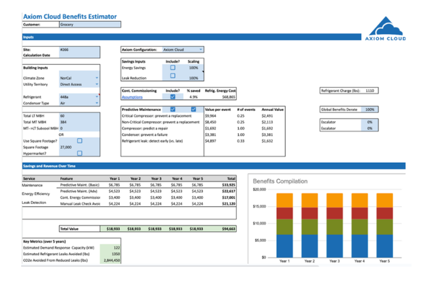Select the Square Footage value 27,000
427x287 pixels.
(79, 147)
